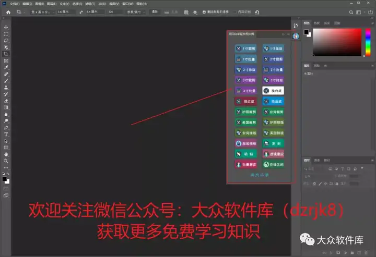Select the Eyedropper tool
Screen dimensions: 376x257
point(6,67)
